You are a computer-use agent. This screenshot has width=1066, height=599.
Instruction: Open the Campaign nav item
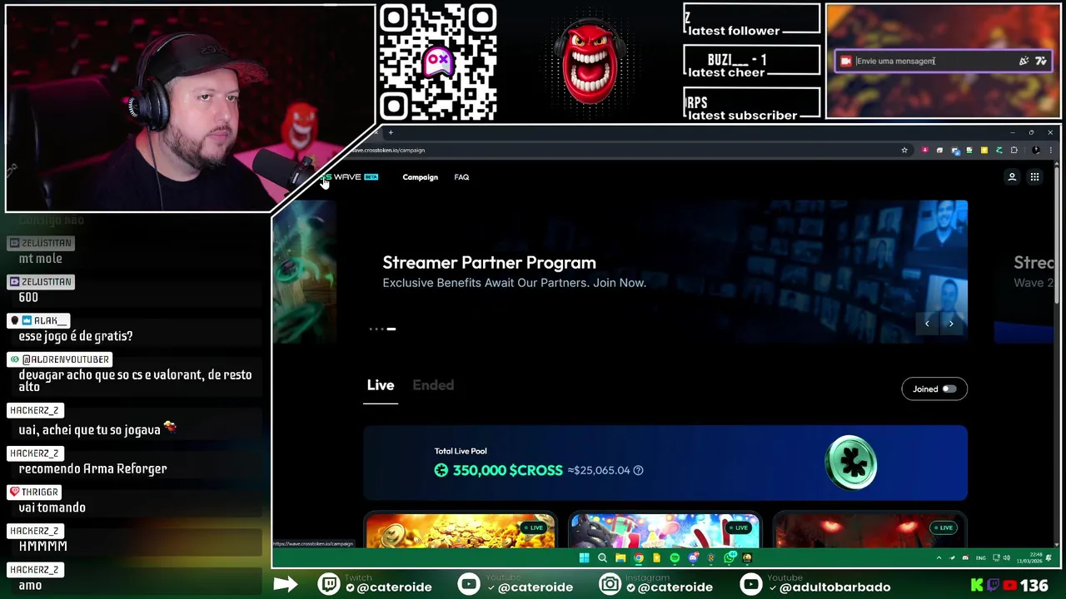[420, 177]
